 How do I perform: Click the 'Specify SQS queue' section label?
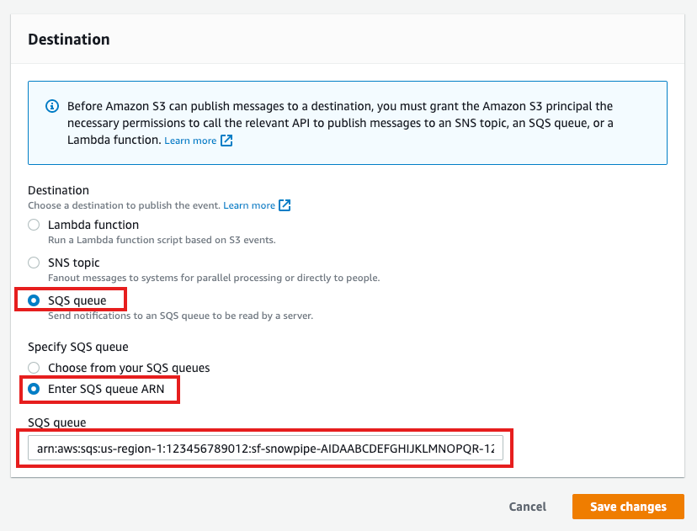point(78,347)
